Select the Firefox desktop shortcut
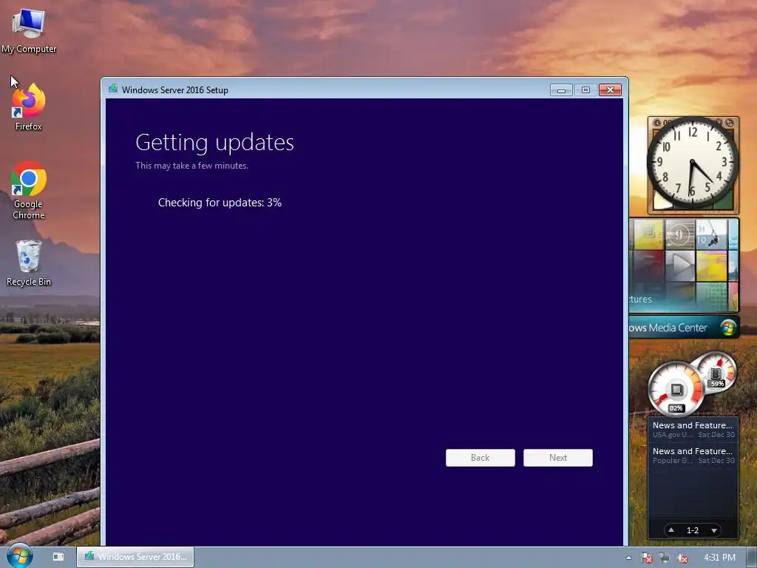Viewport: 757px width, 568px height. pyautogui.click(x=29, y=107)
